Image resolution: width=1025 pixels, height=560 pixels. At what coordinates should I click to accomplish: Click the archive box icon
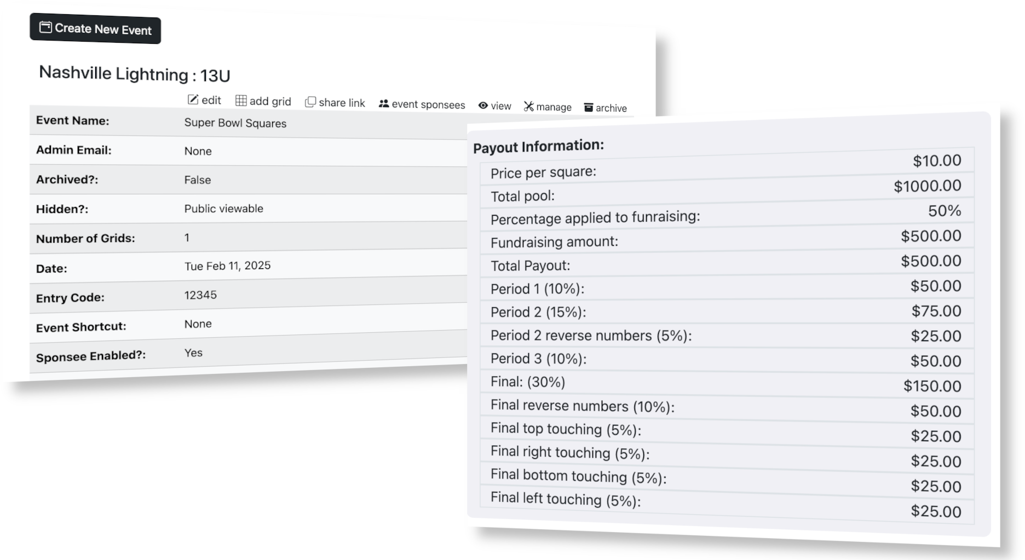(x=589, y=108)
